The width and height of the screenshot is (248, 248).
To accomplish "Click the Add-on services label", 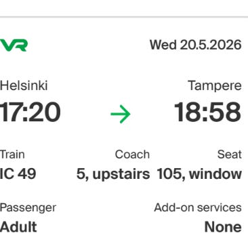I will pyautogui.click(x=198, y=207).
